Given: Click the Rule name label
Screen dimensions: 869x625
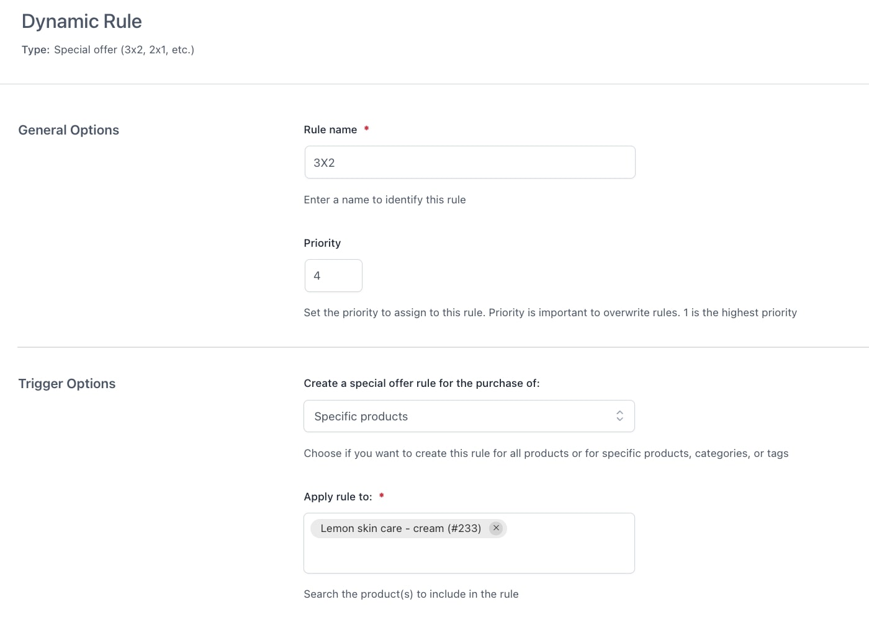Looking at the screenshot, I should click(x=330, y=130).
